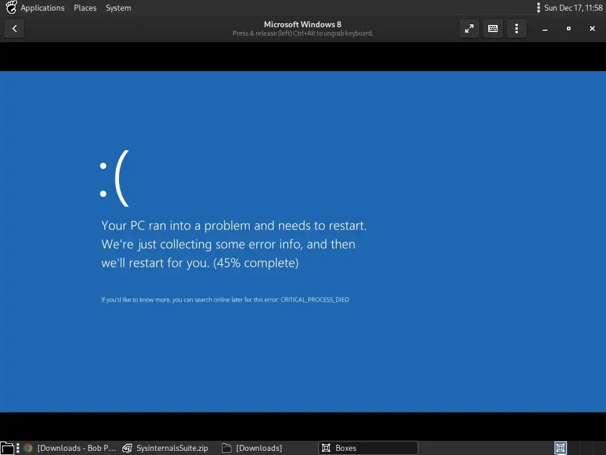
Task: Click the "Microsoft Windows 8" window title
Action: (302, 24)
